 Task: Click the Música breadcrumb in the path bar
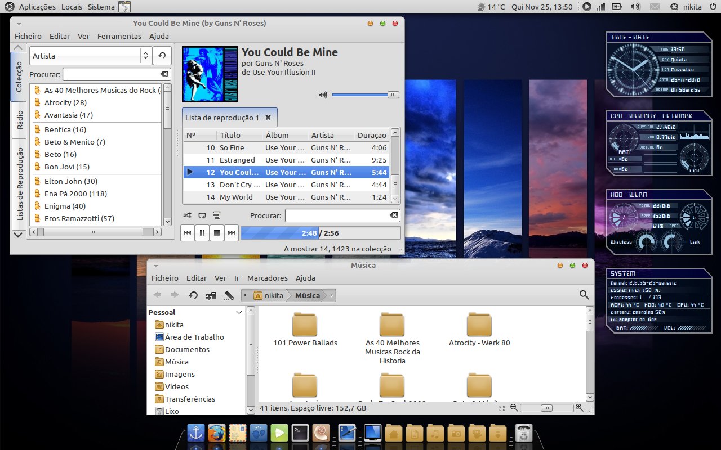[x=308, y=295]
